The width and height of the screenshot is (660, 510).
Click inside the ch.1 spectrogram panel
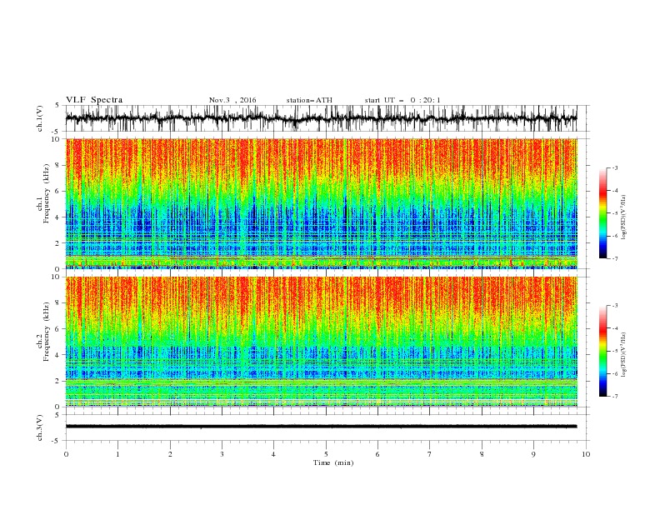(x=321, y=203)
